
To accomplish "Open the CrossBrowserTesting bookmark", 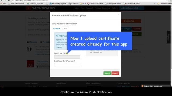I will click(x=132, y=3).
